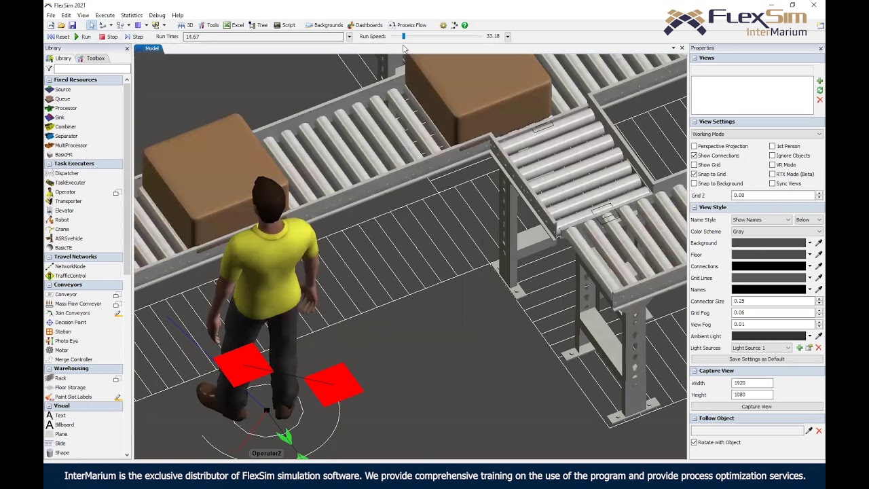869x489 pixels.
Task: Click the open folder toolbar icon
Action: click(x=61, y=25)
